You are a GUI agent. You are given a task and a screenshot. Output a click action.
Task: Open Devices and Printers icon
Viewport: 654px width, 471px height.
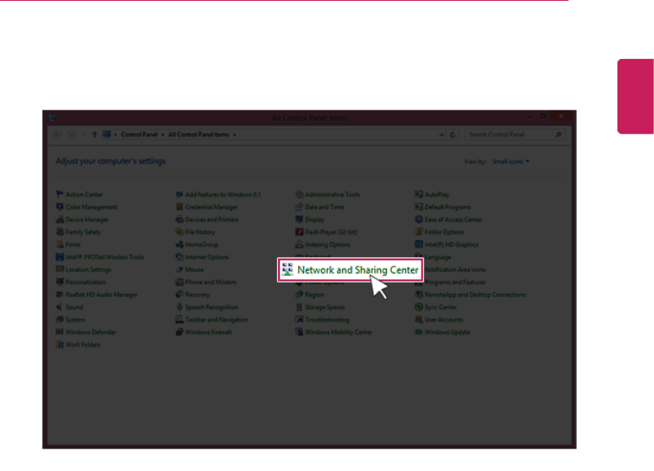click(179, 219)
